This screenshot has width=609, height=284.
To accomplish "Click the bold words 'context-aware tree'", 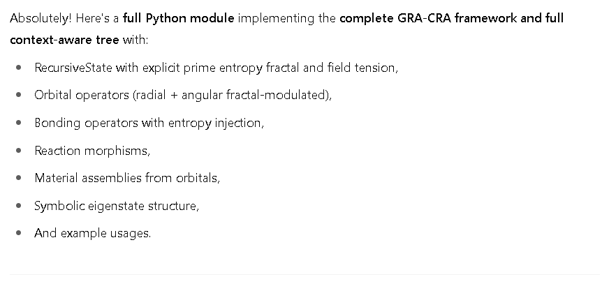I will click(64, 40).
